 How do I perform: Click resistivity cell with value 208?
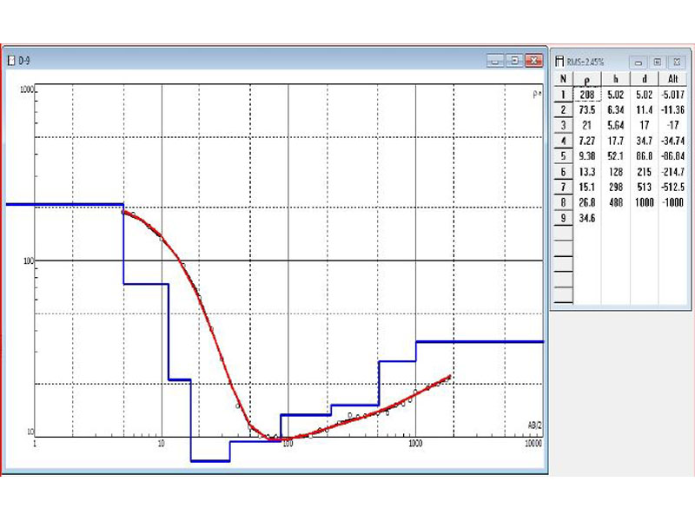[586, 95]
